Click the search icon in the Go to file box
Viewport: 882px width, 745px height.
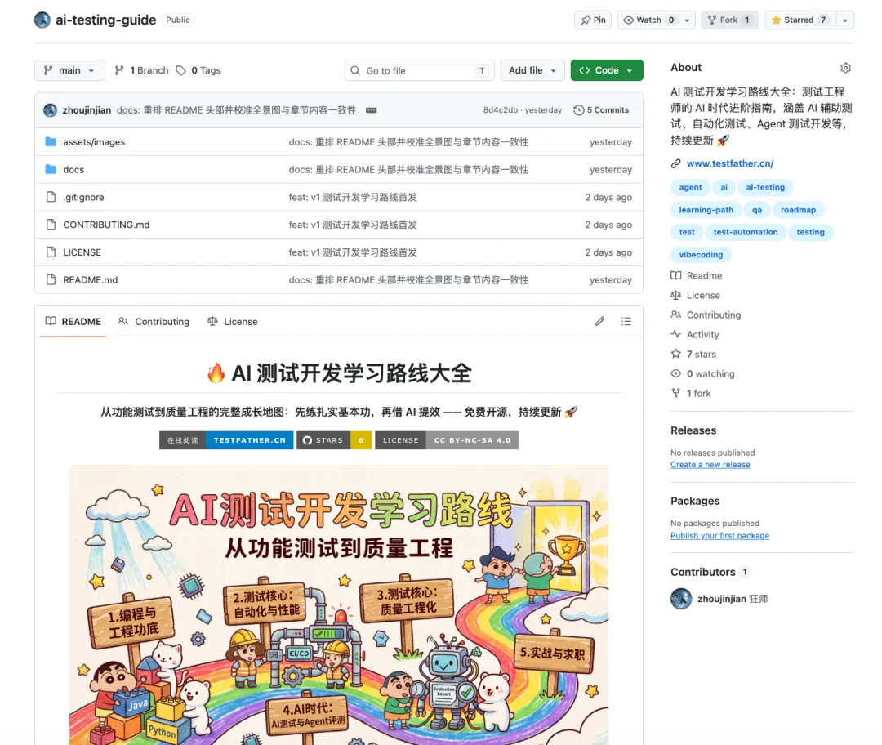point(355,70)
